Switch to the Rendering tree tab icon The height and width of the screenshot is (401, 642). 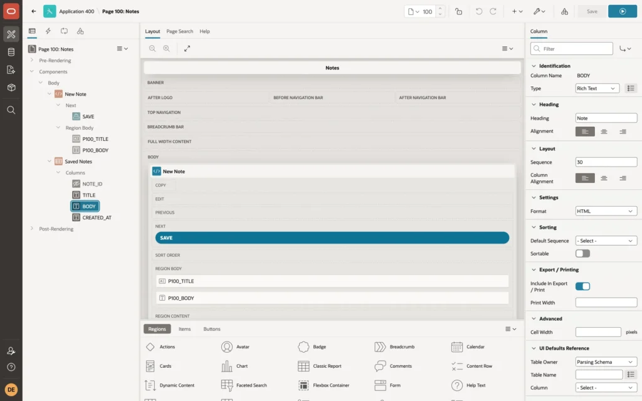click(x=32, y=31)
